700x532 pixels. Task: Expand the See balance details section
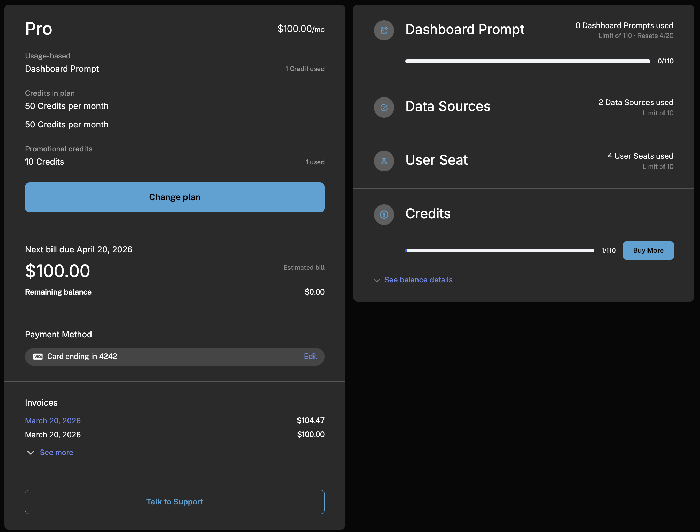(418, 280)
